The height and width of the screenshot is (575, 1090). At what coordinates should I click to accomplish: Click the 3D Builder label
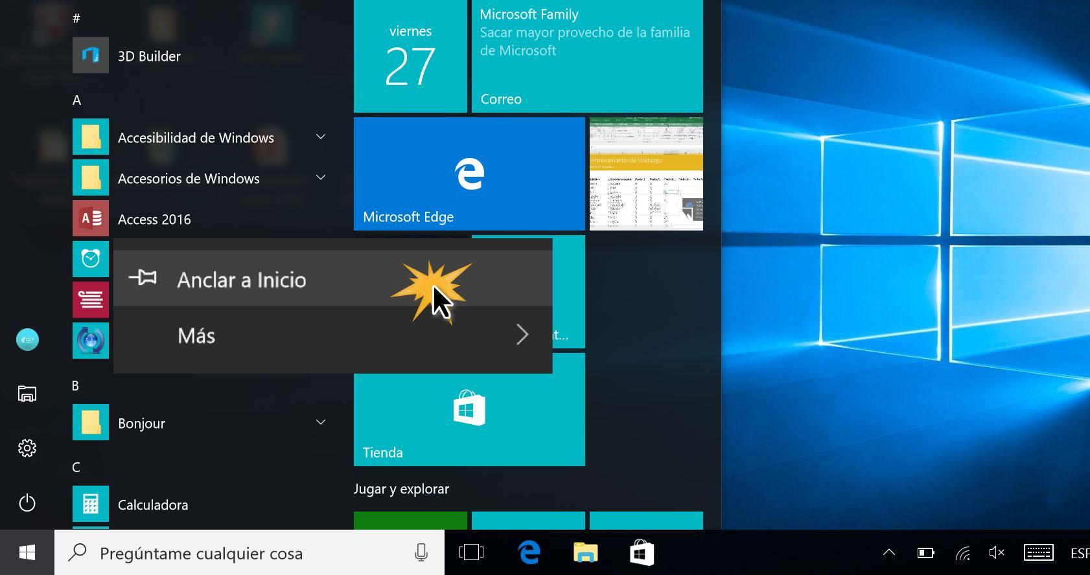[149, 56]
